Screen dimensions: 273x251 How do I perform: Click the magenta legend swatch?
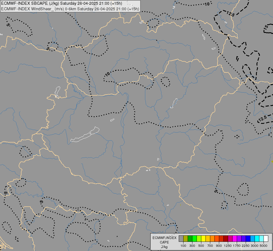tap(235, 239)
